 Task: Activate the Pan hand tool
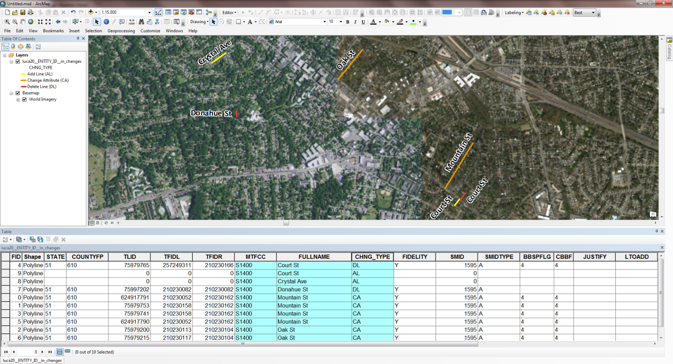coord(23,22)
